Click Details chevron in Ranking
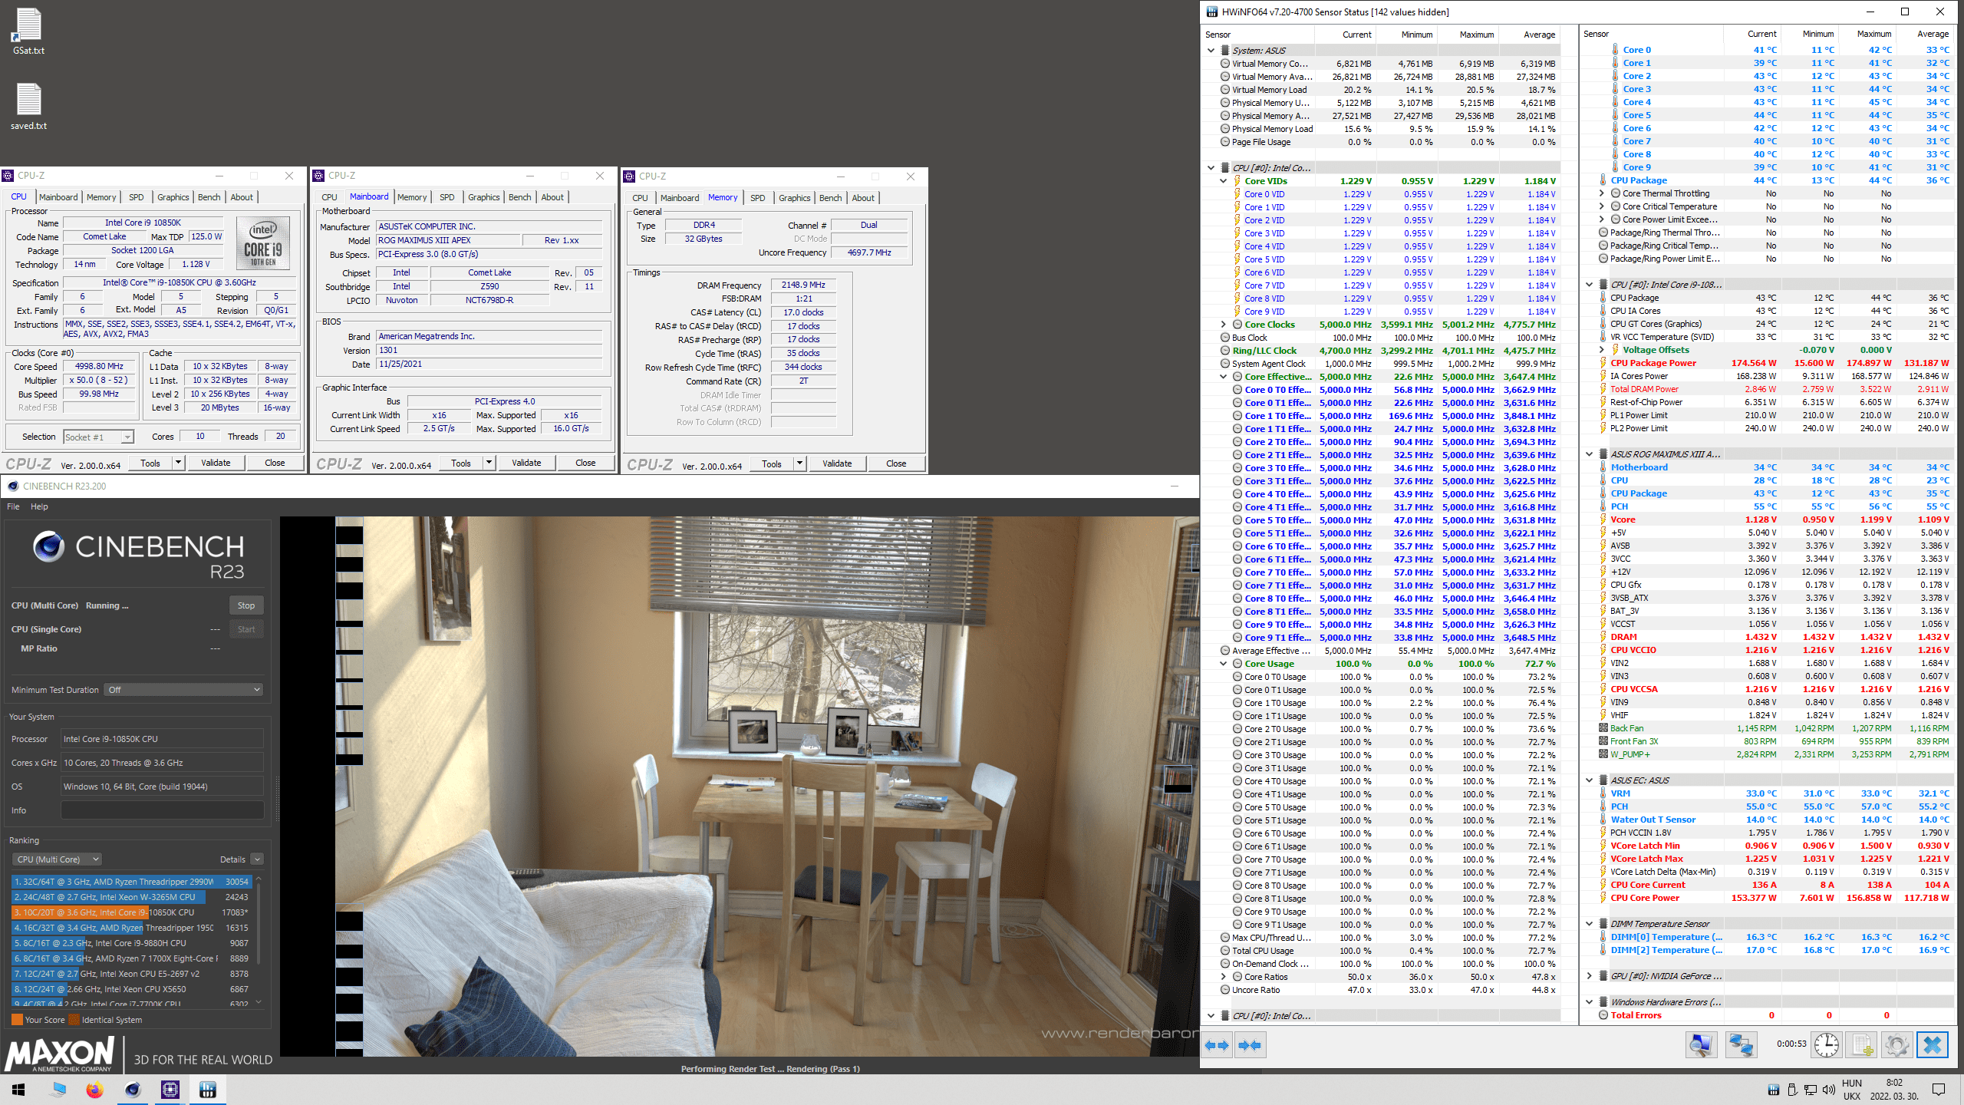 (x=257, y=859)
